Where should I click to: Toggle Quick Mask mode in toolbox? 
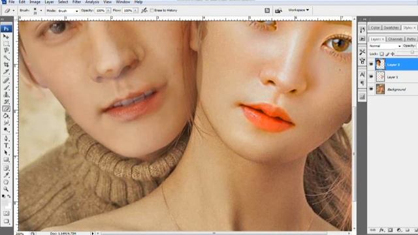(x=6, y=213)
